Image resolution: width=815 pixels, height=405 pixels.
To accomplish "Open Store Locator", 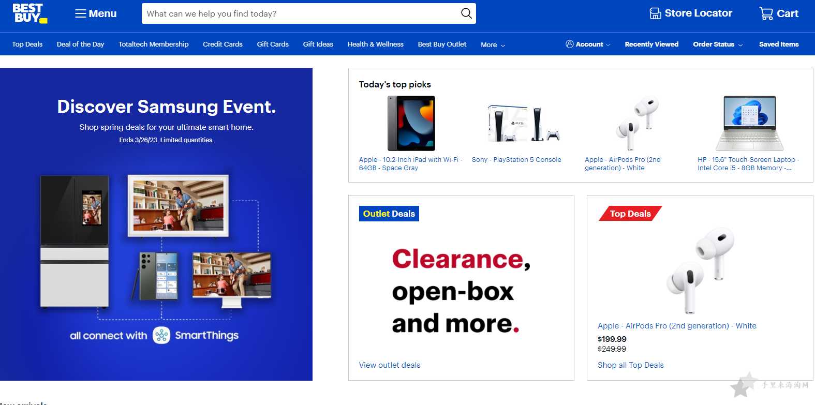I will pyautogui.click(x=691, y=13).
